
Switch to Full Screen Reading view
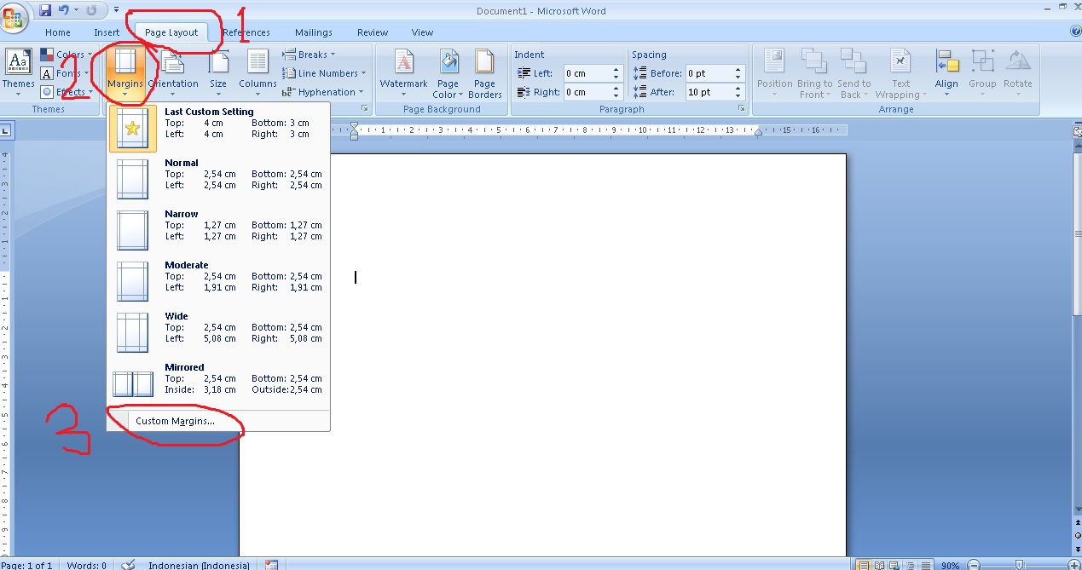(x=878, y=565)
